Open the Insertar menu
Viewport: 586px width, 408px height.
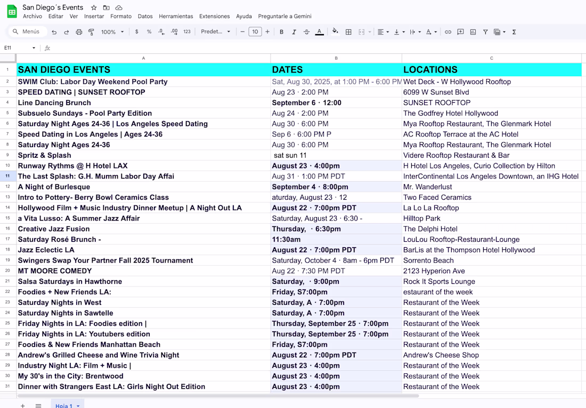(94, 17)
